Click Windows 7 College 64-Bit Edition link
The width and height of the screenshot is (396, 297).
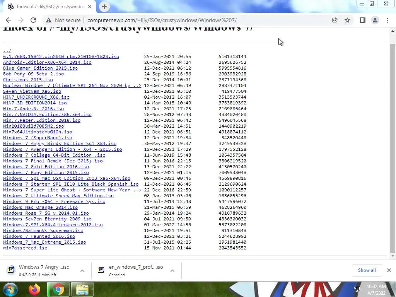pos(54,155)
